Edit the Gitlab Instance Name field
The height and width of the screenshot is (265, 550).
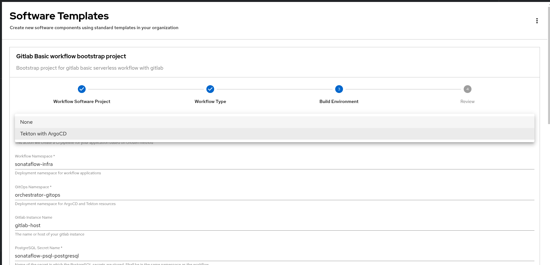(x=275, y=225)
